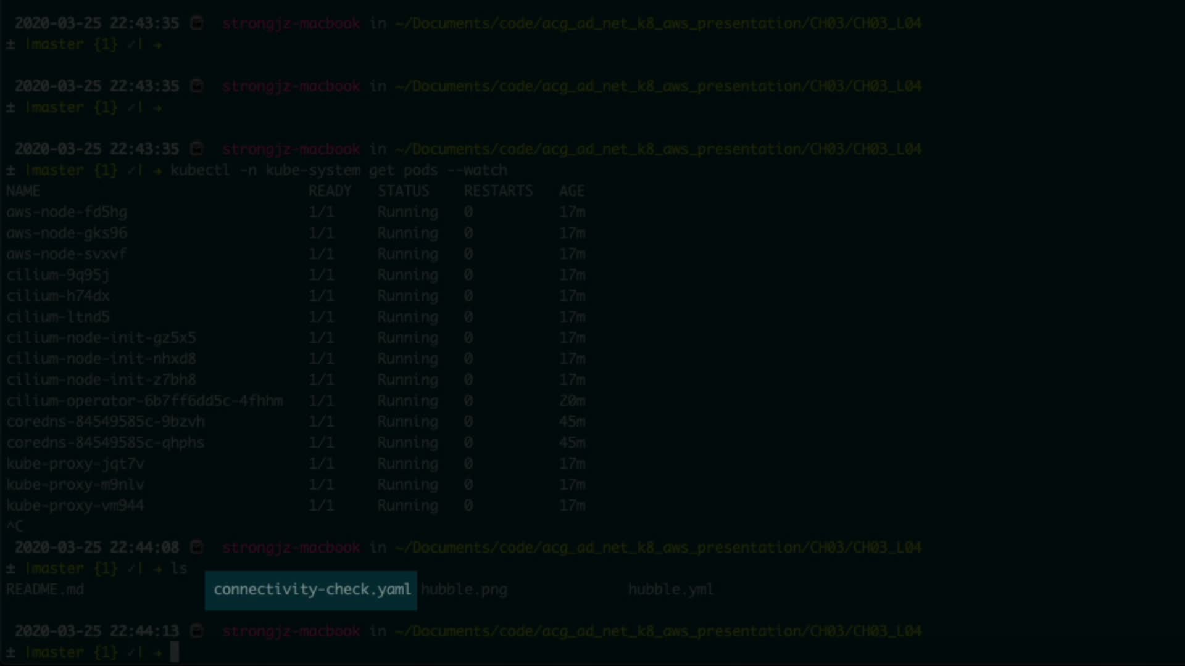Click the ^C interrupt marker below the pod list

tap(15, 526)
